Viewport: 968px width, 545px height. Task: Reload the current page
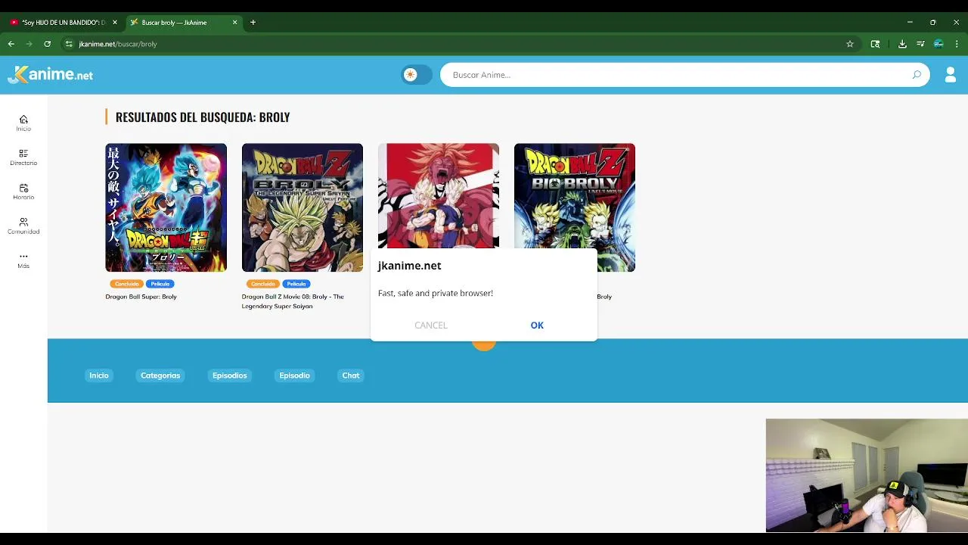pos(48,44)
